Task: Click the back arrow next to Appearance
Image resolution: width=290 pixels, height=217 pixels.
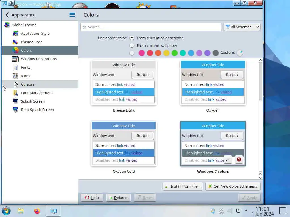Action: (x=7, y=15)
